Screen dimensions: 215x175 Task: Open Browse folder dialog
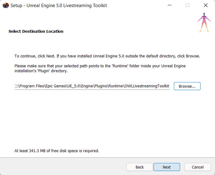(187, 86)
